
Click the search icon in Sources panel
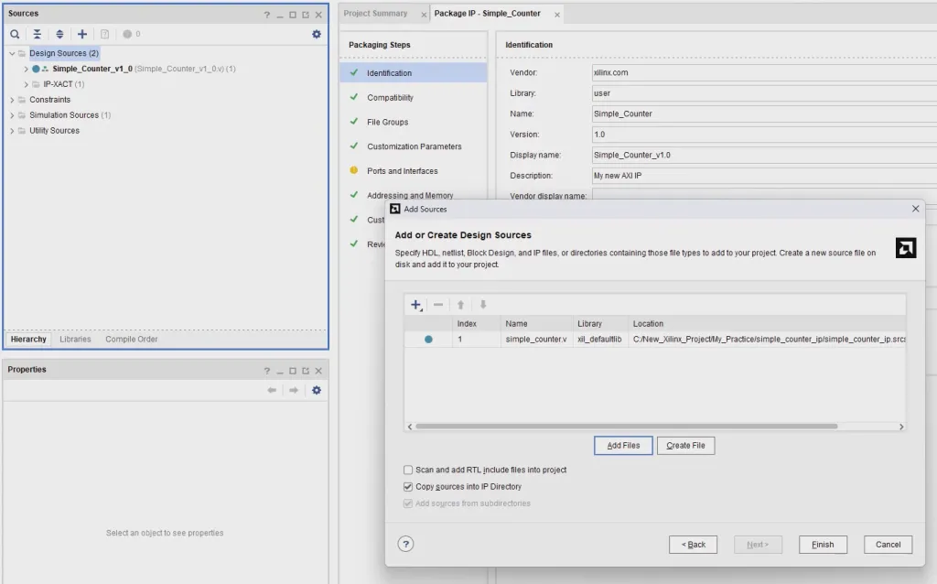pyautogui.click(x=15, y=34)
